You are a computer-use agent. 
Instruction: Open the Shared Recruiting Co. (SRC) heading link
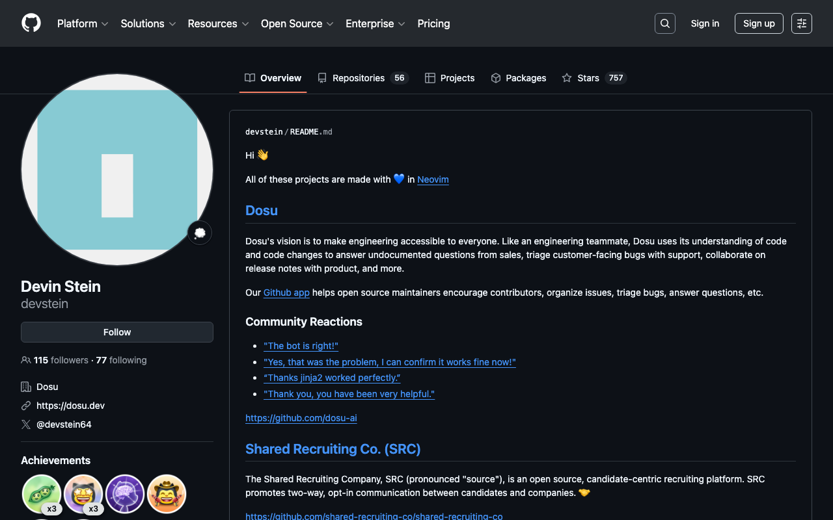pos(333,449)
